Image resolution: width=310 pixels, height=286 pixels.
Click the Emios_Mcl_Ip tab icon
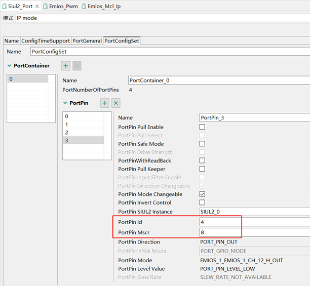[x=84, y=6]
